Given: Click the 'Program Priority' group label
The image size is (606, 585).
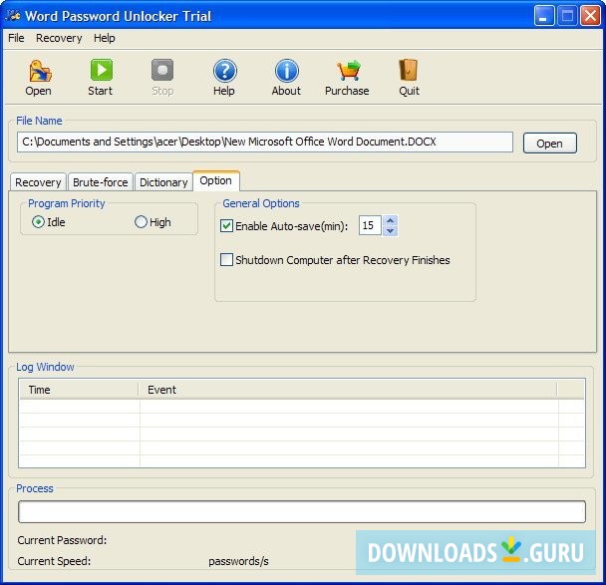Looking at the screenshot, I should tap(67, 203).
